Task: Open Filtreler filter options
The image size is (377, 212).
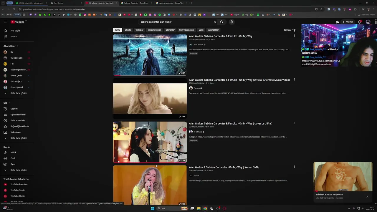Action: pyautogui.click(x=290, y=30)
